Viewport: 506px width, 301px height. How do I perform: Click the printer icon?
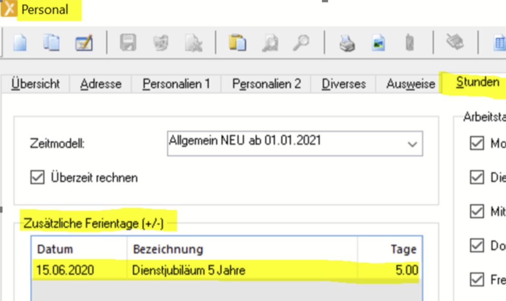click(347, 43)
